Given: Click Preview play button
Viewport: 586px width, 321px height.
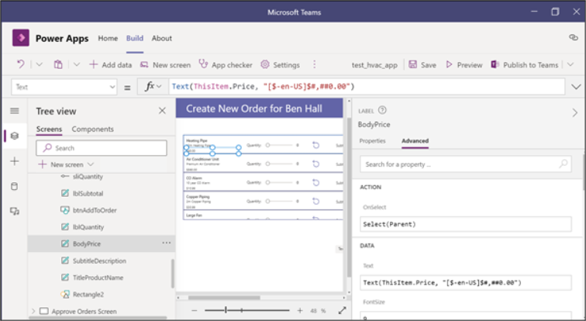Looking at the screenshot, I should (x=464, y=64).
